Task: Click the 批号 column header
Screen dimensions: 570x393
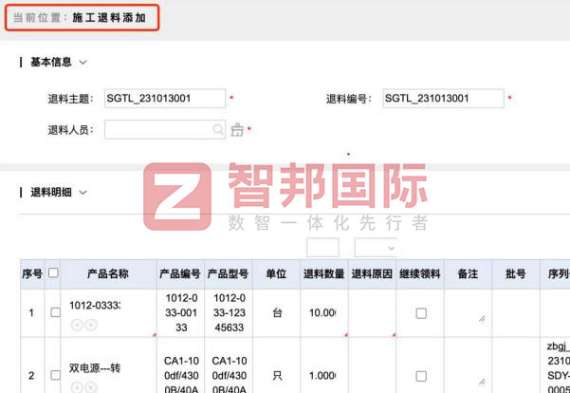Action: coord(516,273)
